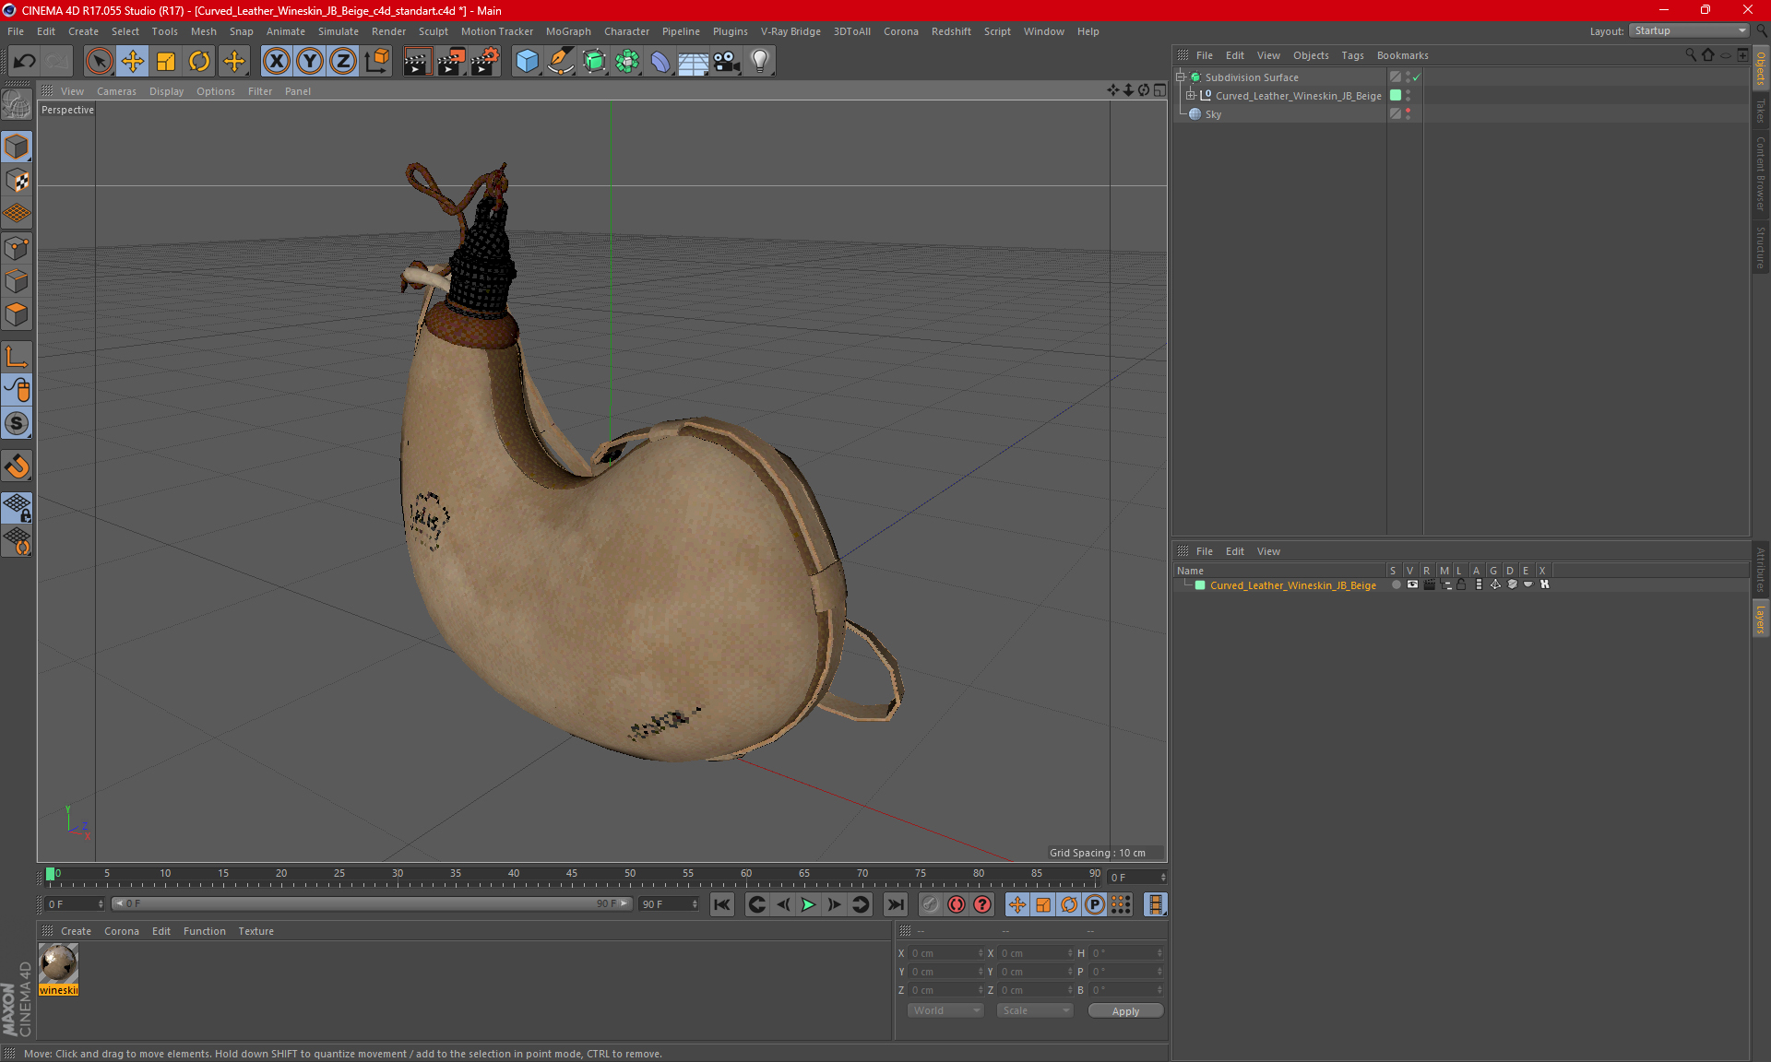
Task: Toggle Y axis lock
Action: click(310, 61)
